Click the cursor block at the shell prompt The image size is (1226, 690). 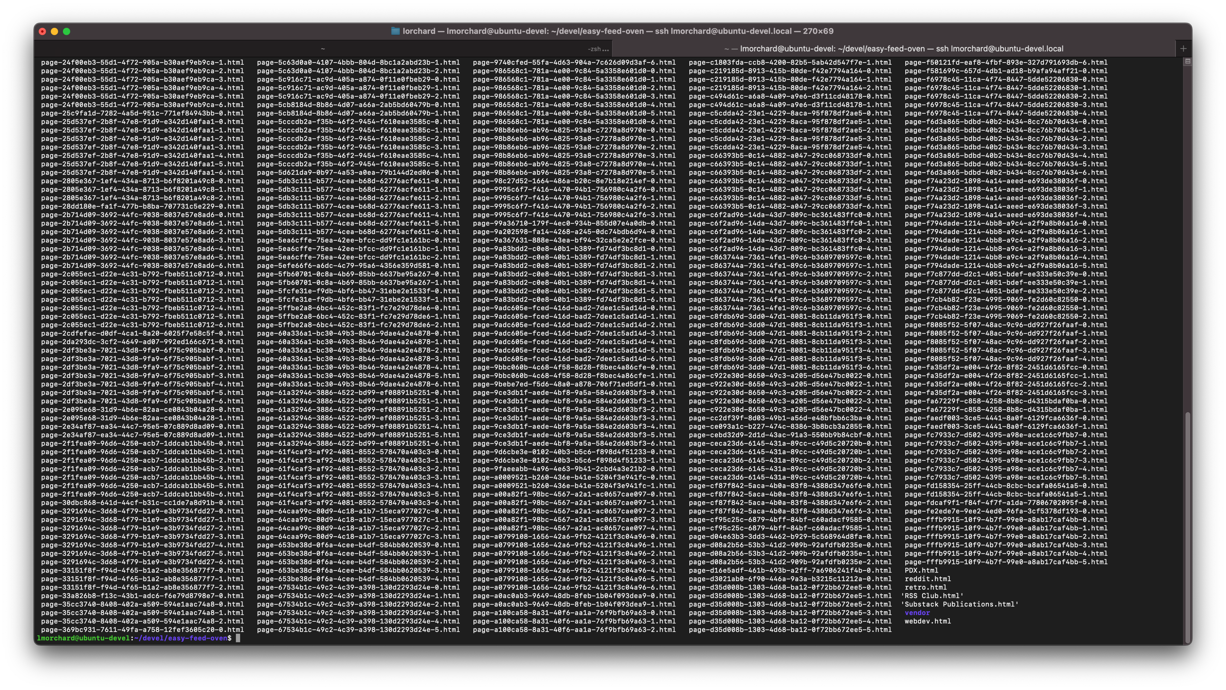(238, 638)
